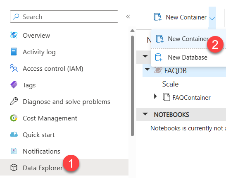The height and width of the screenshot is (178, 226).
Task: Click the magnifier icon in Search box
Action: pos(16,17)
